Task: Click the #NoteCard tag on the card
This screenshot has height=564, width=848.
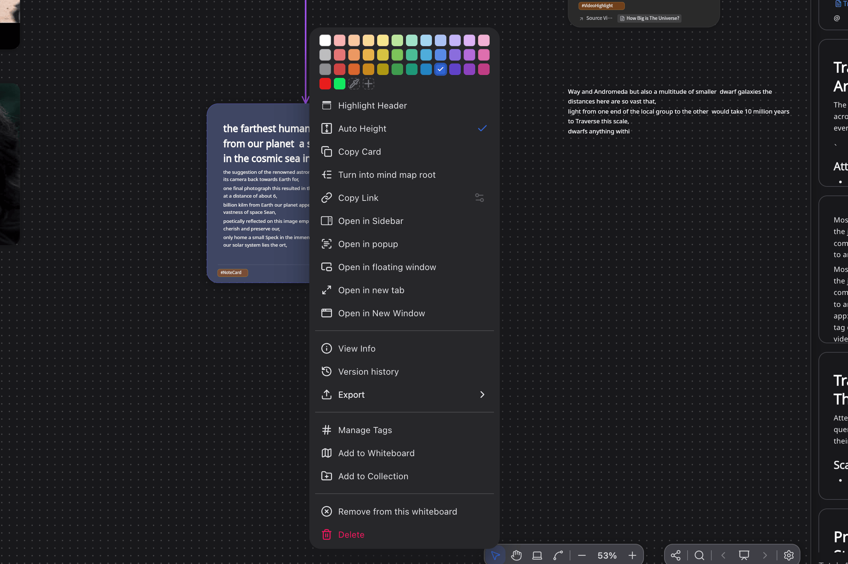Action: (233, 273)
